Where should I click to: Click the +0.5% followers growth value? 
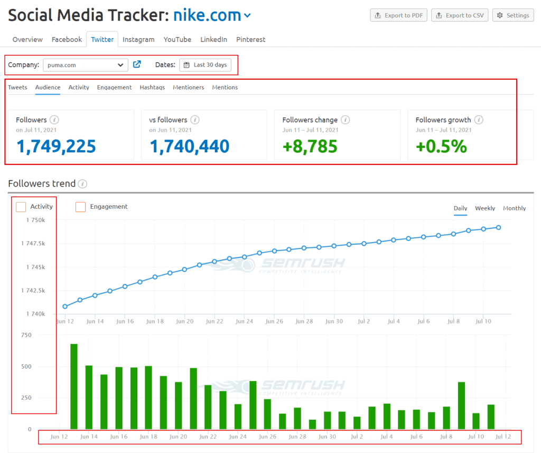[441, 146]
